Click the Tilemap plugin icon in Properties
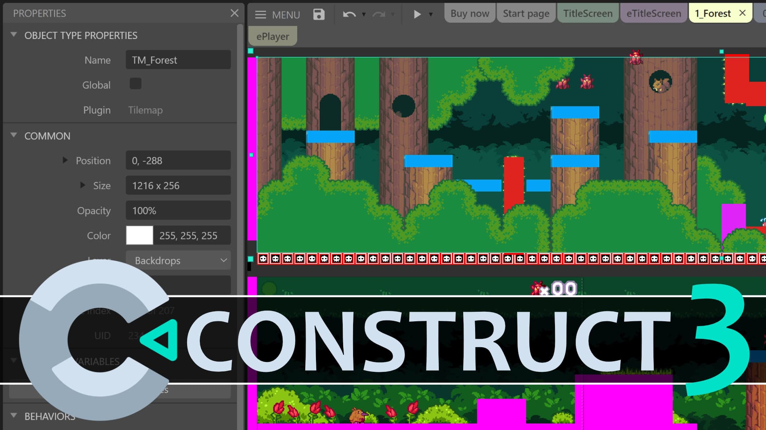 (145, 110)
